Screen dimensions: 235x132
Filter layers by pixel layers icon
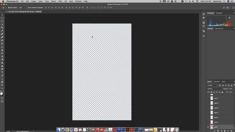220,85
